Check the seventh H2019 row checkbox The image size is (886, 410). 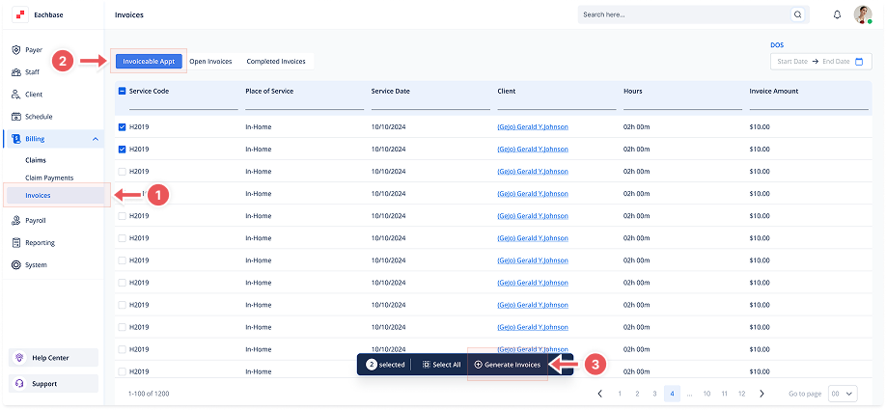122,260
